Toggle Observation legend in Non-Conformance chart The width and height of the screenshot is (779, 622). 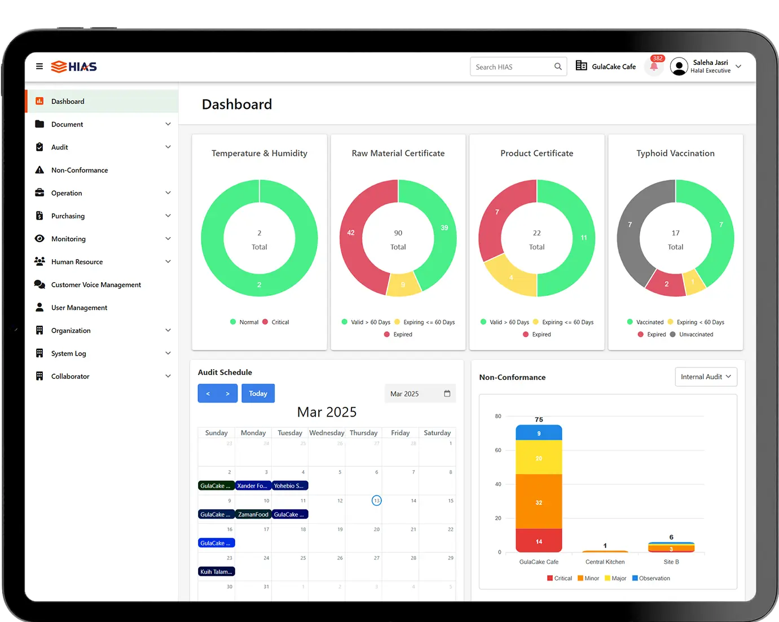[x=651, y=579]
